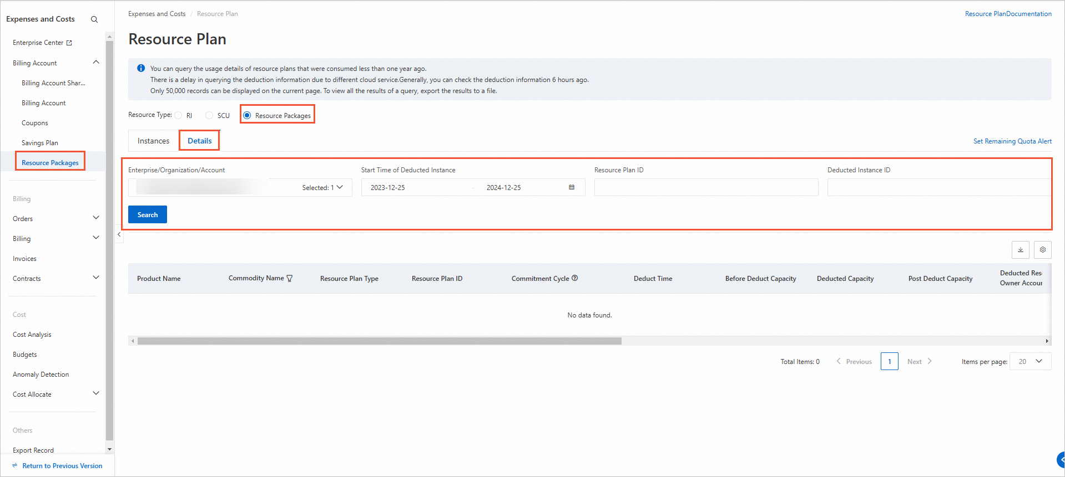Click the Product Name column header
This screenshot has width=1065, height=477.
[x=159, y=279]
